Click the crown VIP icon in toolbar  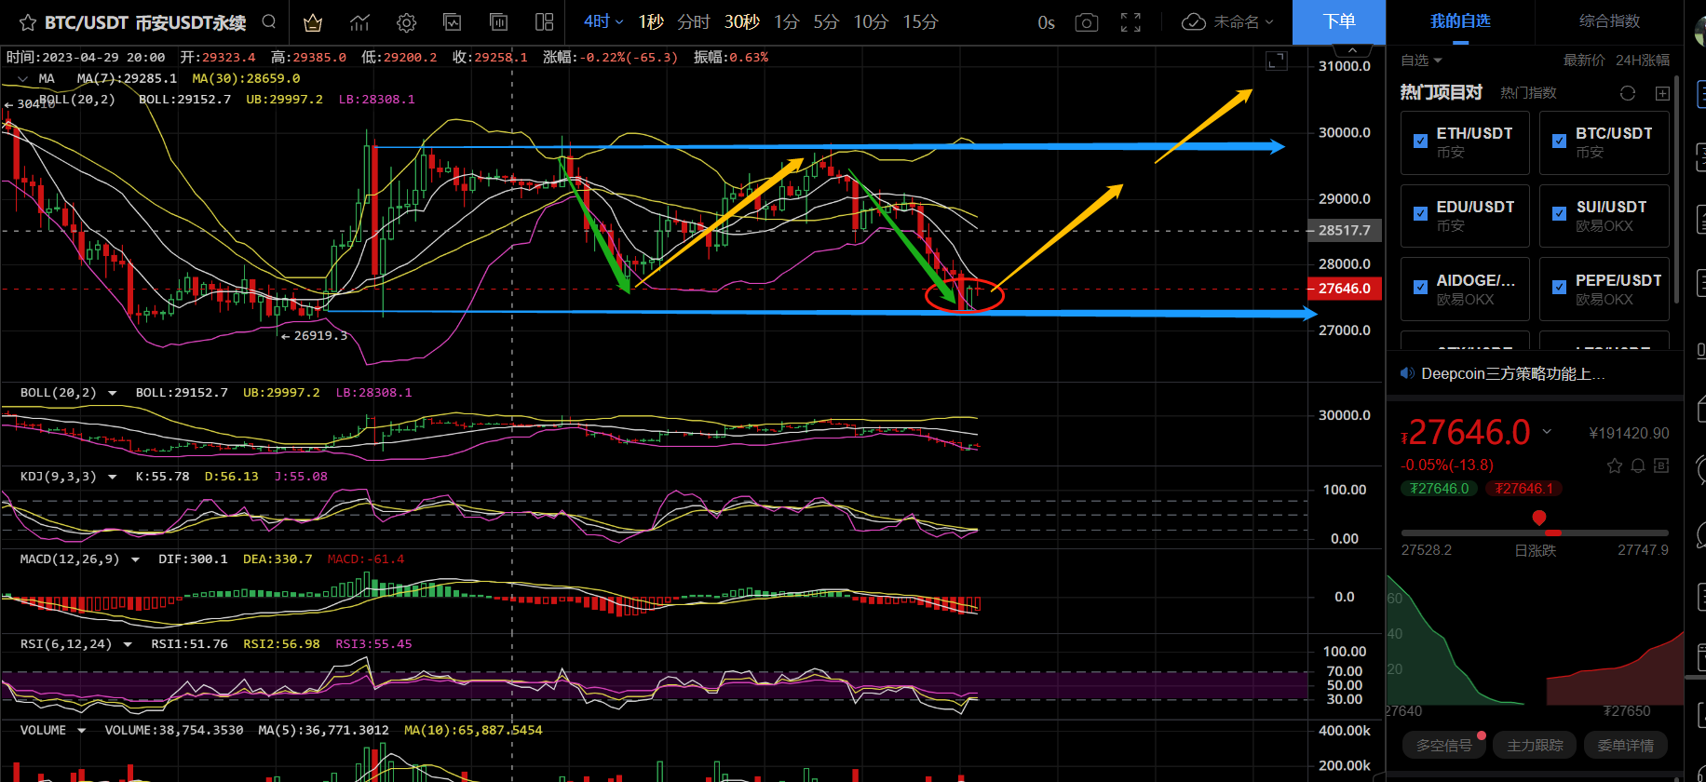[313, 22]
